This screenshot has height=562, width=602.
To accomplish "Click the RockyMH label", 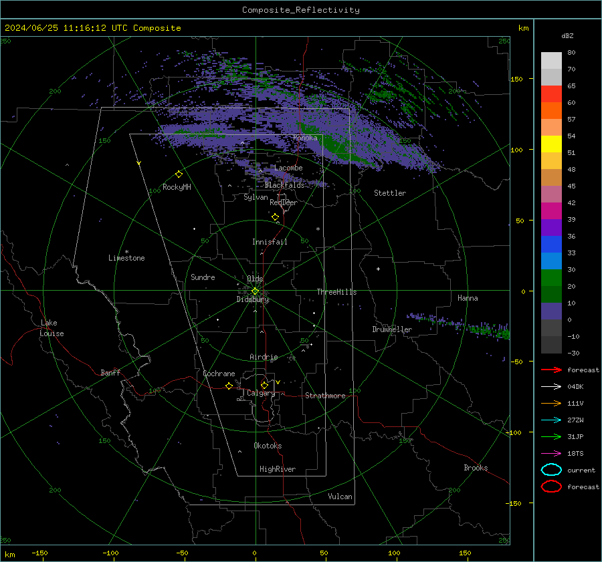I will coord(177,187).
